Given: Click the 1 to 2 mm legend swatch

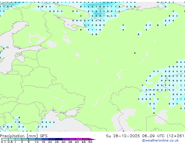Looking at the screenshot, I should [18, 139].
